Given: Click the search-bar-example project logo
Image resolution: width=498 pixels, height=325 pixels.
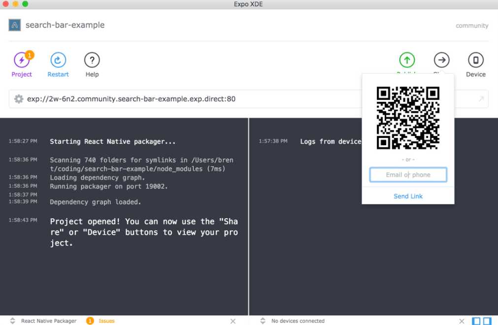Looking at the screenshot, I should coord(15,25).
